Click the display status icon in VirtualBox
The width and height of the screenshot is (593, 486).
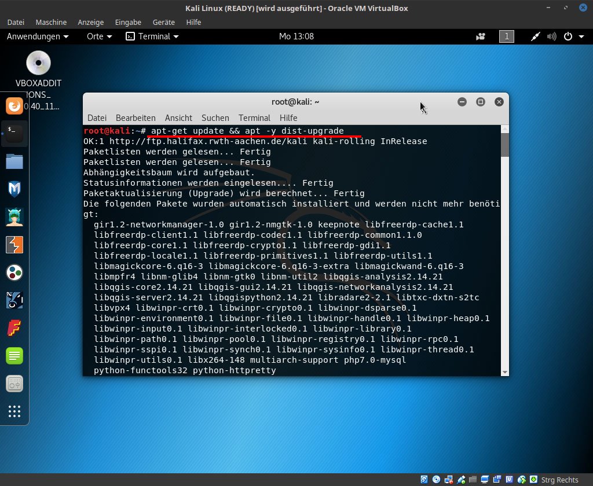[x=485, y=480]
